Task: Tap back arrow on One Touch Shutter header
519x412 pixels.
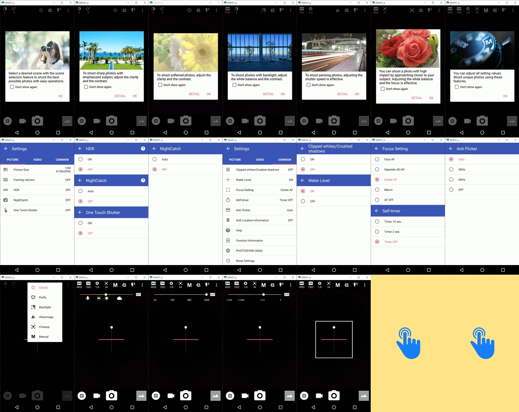Action: tap(80, 212)
